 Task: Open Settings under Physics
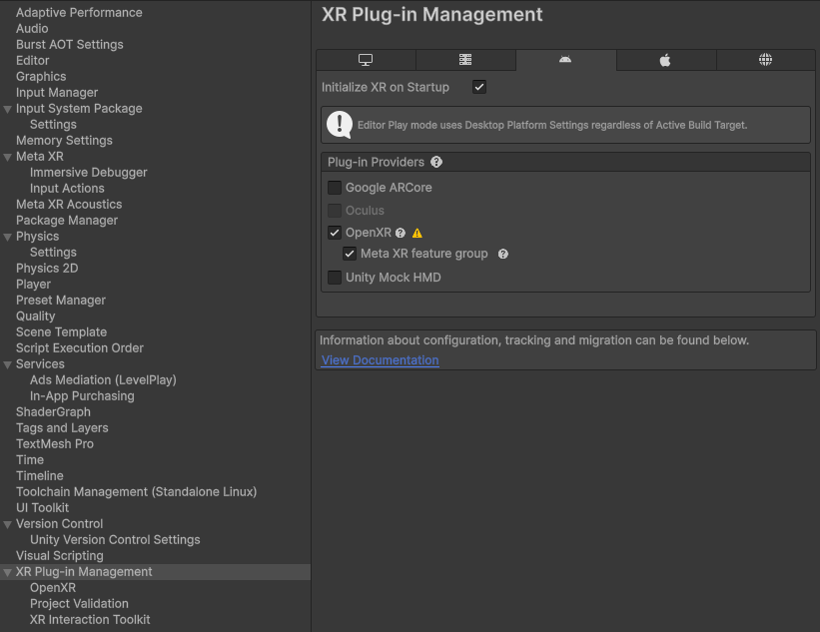coord(53,253)
